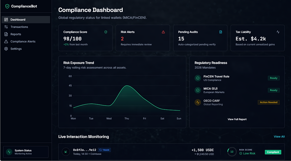Click the document icon in Pending Audits card
This screenshot has height=161, width=291.
click(x=221, y=32)
